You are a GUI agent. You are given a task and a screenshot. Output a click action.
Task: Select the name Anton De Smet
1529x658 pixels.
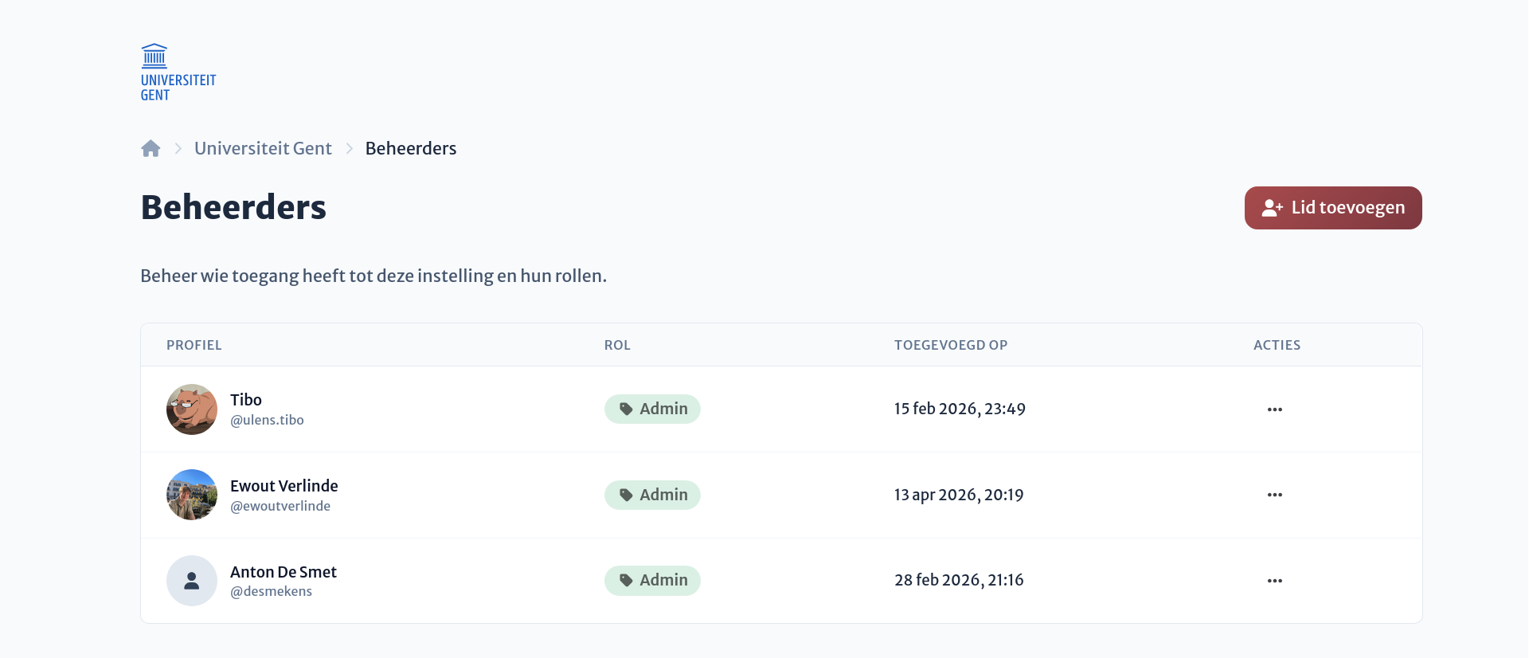coord(284,572)
